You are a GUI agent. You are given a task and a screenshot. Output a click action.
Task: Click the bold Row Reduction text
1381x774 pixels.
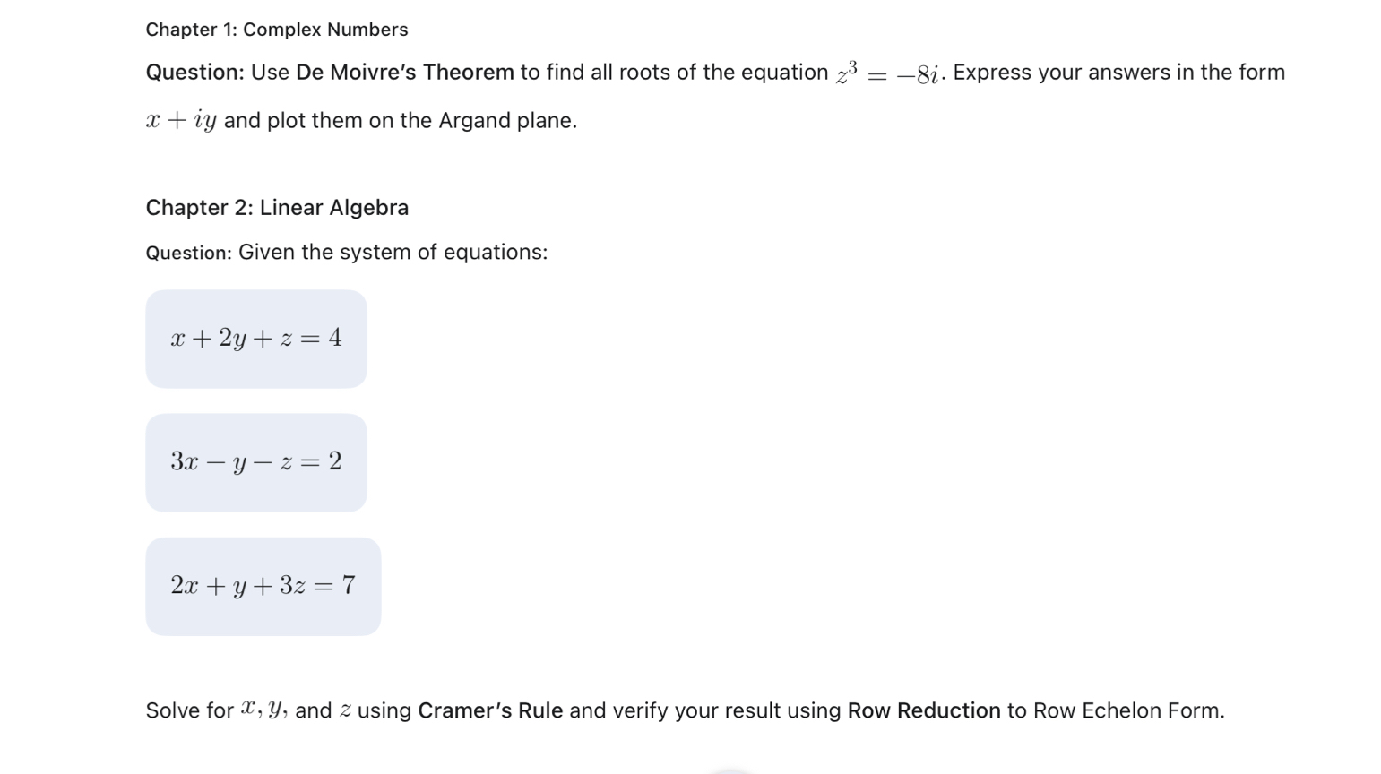[923, 711]
